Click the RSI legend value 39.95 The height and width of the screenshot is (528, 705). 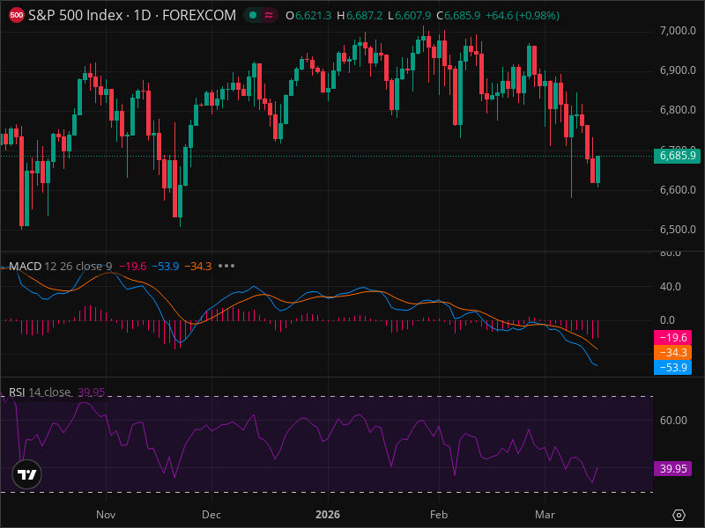(92, 392)
